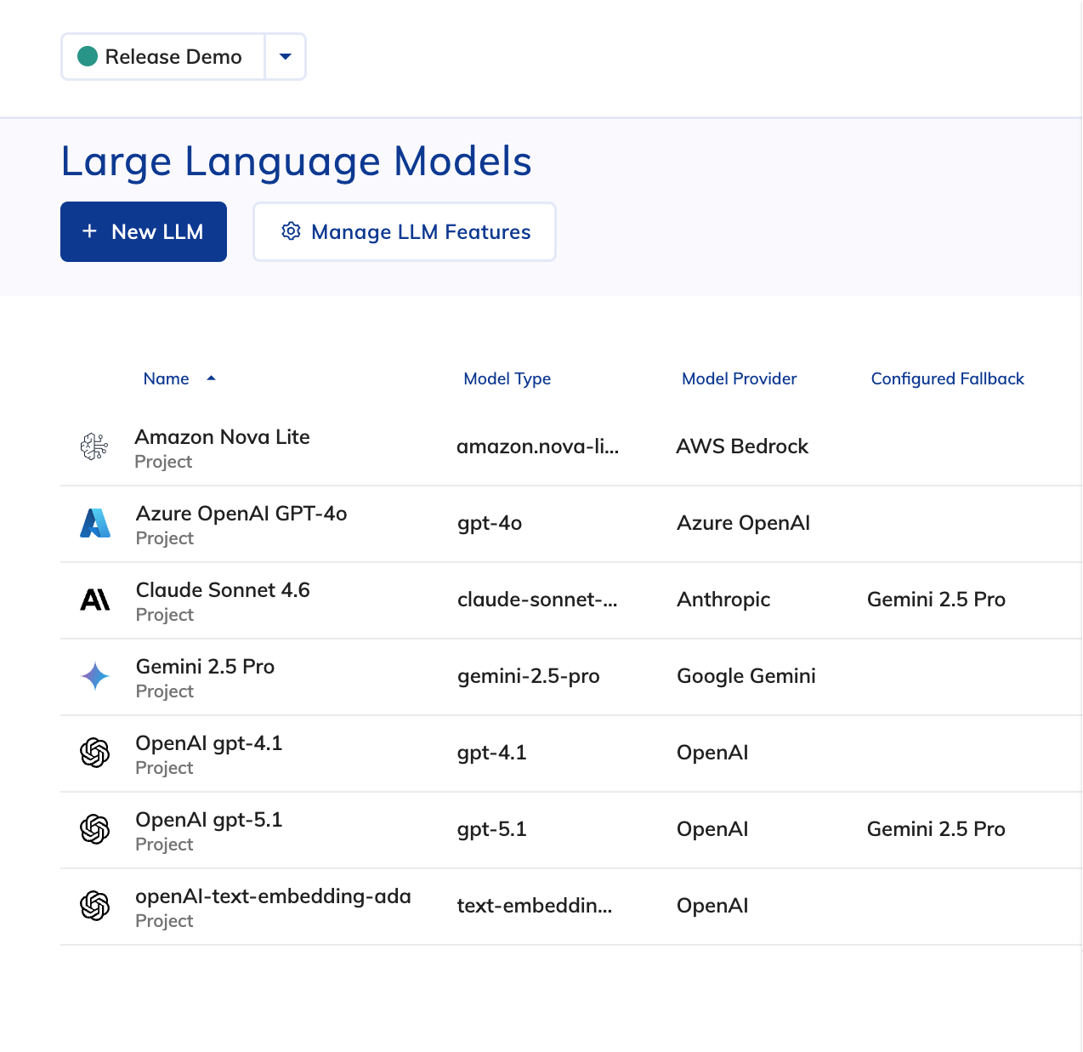Create a New LLM
The width and height of the screenshot is (1083, 1052).
pos(144,232)
